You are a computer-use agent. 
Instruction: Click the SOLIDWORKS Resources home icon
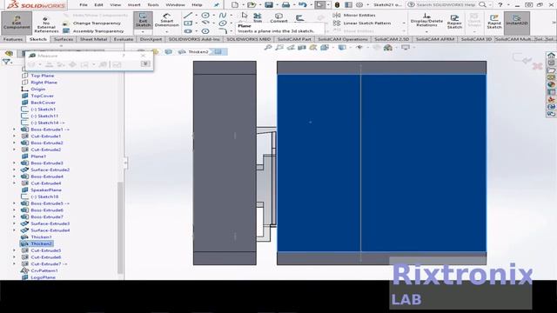point(551,56)
